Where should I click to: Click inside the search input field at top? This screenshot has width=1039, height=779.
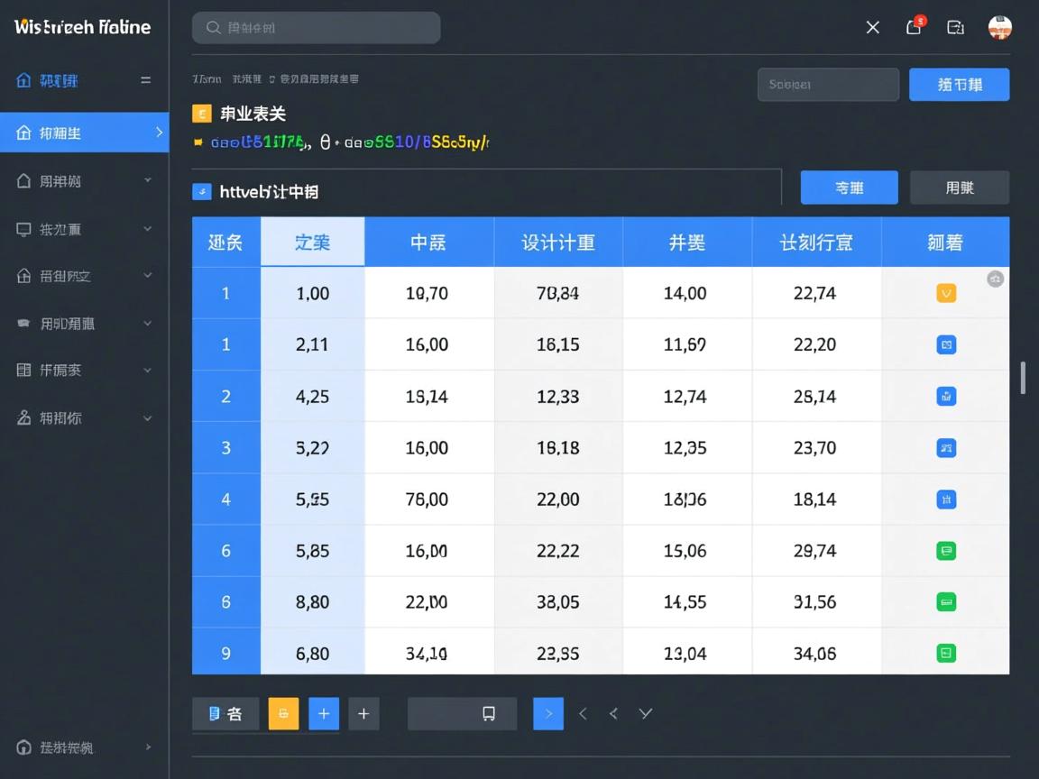(316, 27)
